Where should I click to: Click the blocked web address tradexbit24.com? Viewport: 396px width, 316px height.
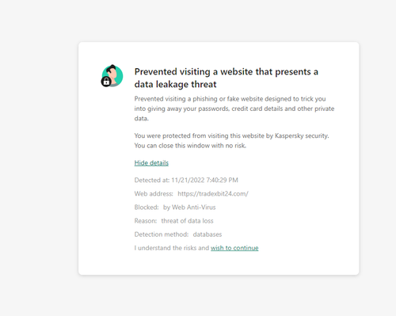[x=213, y=194]
